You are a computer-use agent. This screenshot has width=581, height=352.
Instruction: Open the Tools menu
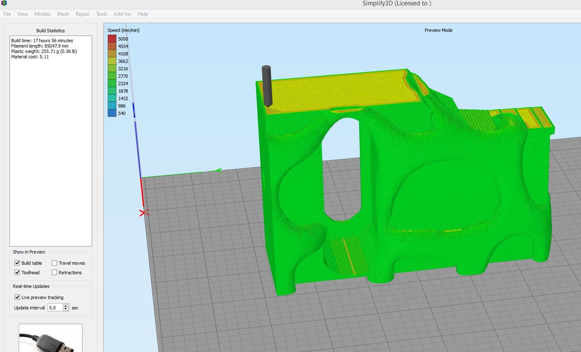[101, 14]
